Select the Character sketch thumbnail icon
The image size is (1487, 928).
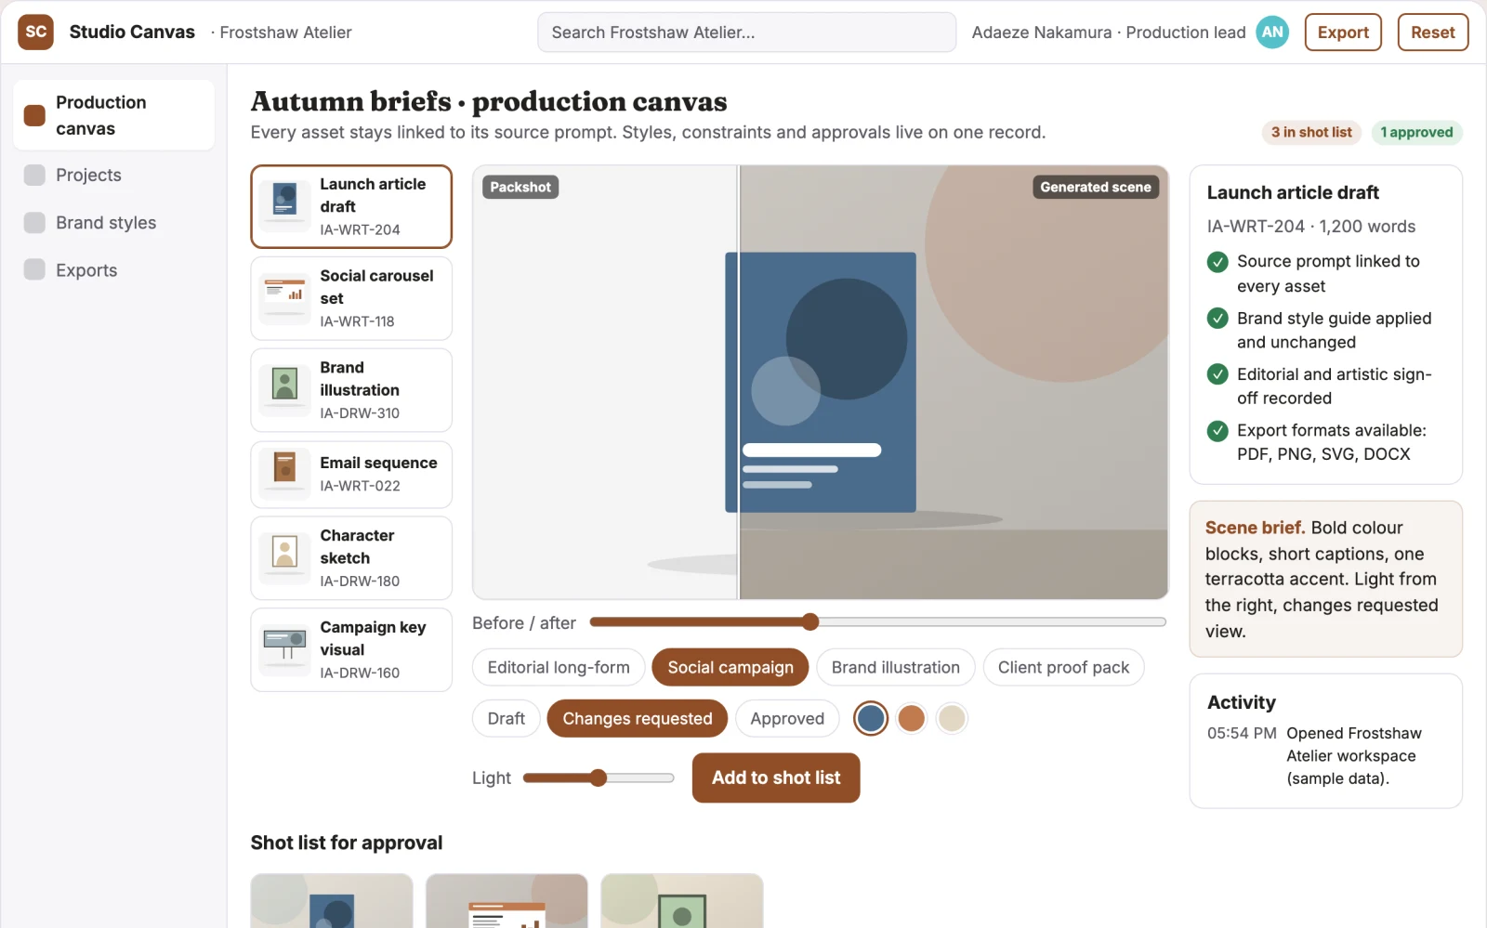(x=284, y=557)
